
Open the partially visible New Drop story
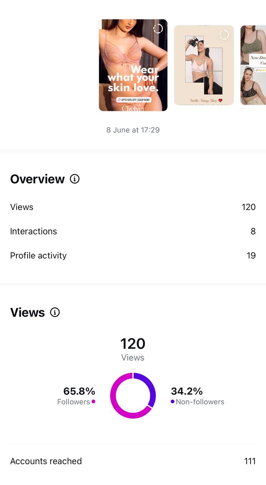(254, 65)
